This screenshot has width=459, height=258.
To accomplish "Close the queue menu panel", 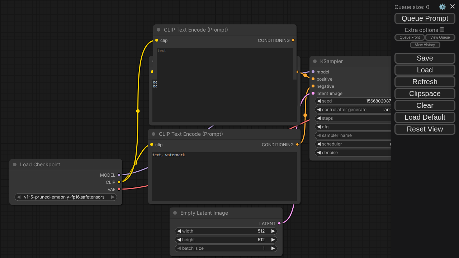I will pos(453,6).
